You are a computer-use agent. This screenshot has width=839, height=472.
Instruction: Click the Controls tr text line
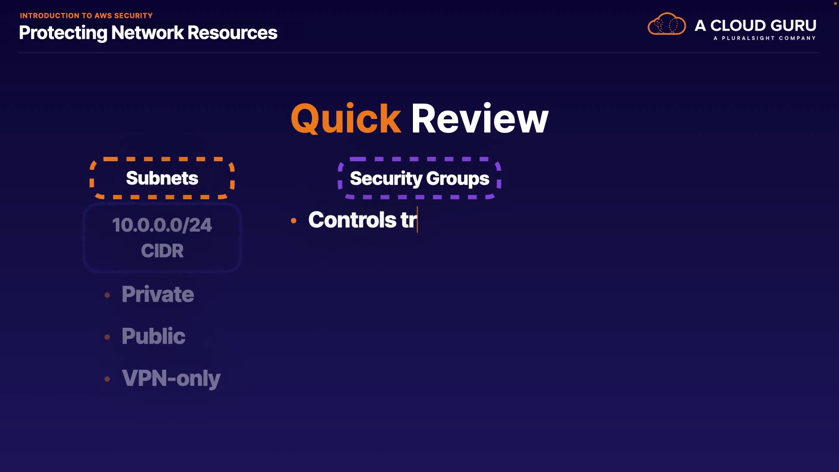click(362, 220)
